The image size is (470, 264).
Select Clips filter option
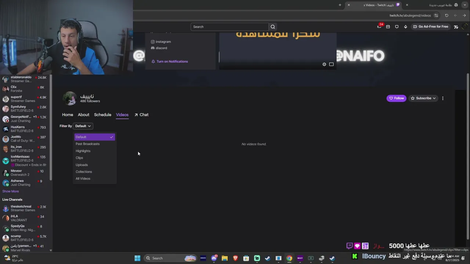[95, 158]
